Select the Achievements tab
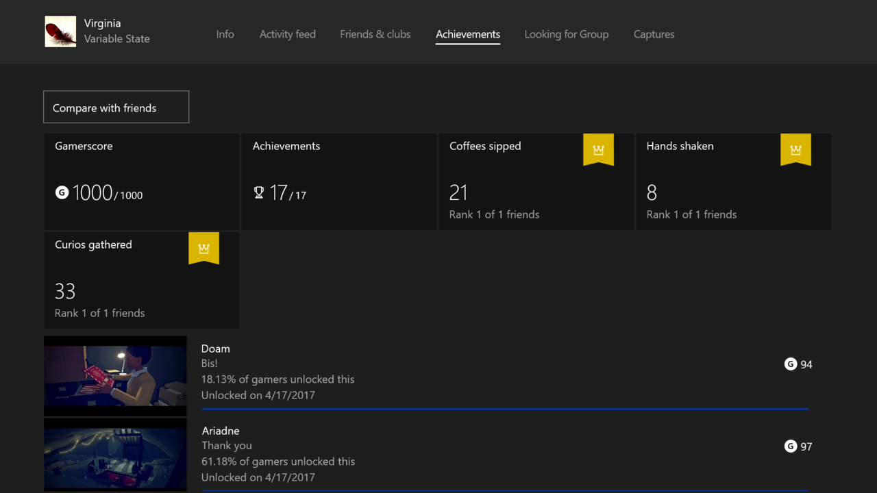 (x=468, y=34)
